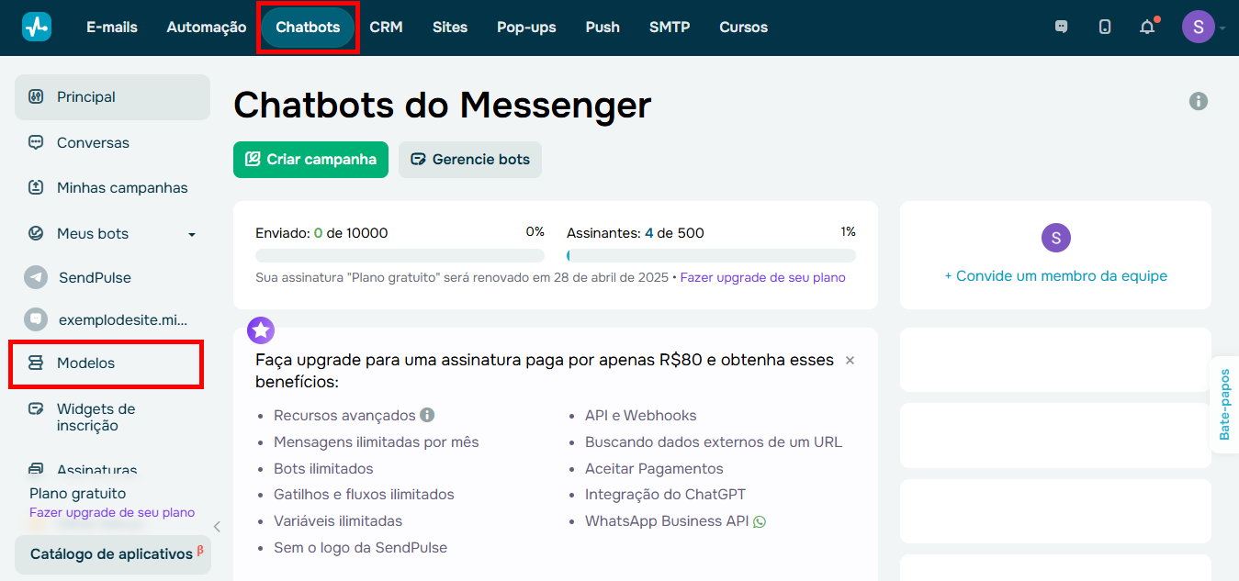Click the Meus bots icon

pos(36,233)
